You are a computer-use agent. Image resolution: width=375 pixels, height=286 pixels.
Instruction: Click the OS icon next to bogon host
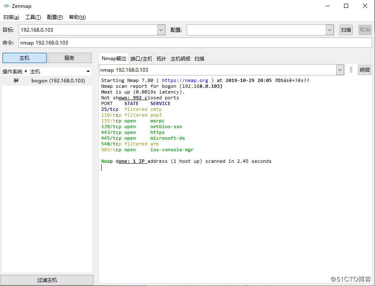[x=16, y=80]
